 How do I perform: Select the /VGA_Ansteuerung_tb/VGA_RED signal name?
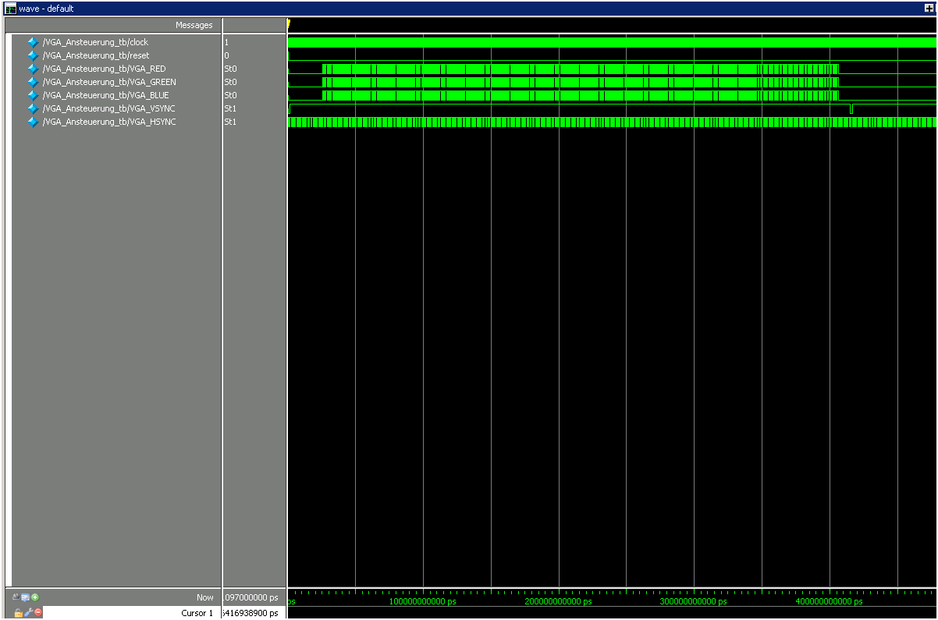click(x=104, y=69)
